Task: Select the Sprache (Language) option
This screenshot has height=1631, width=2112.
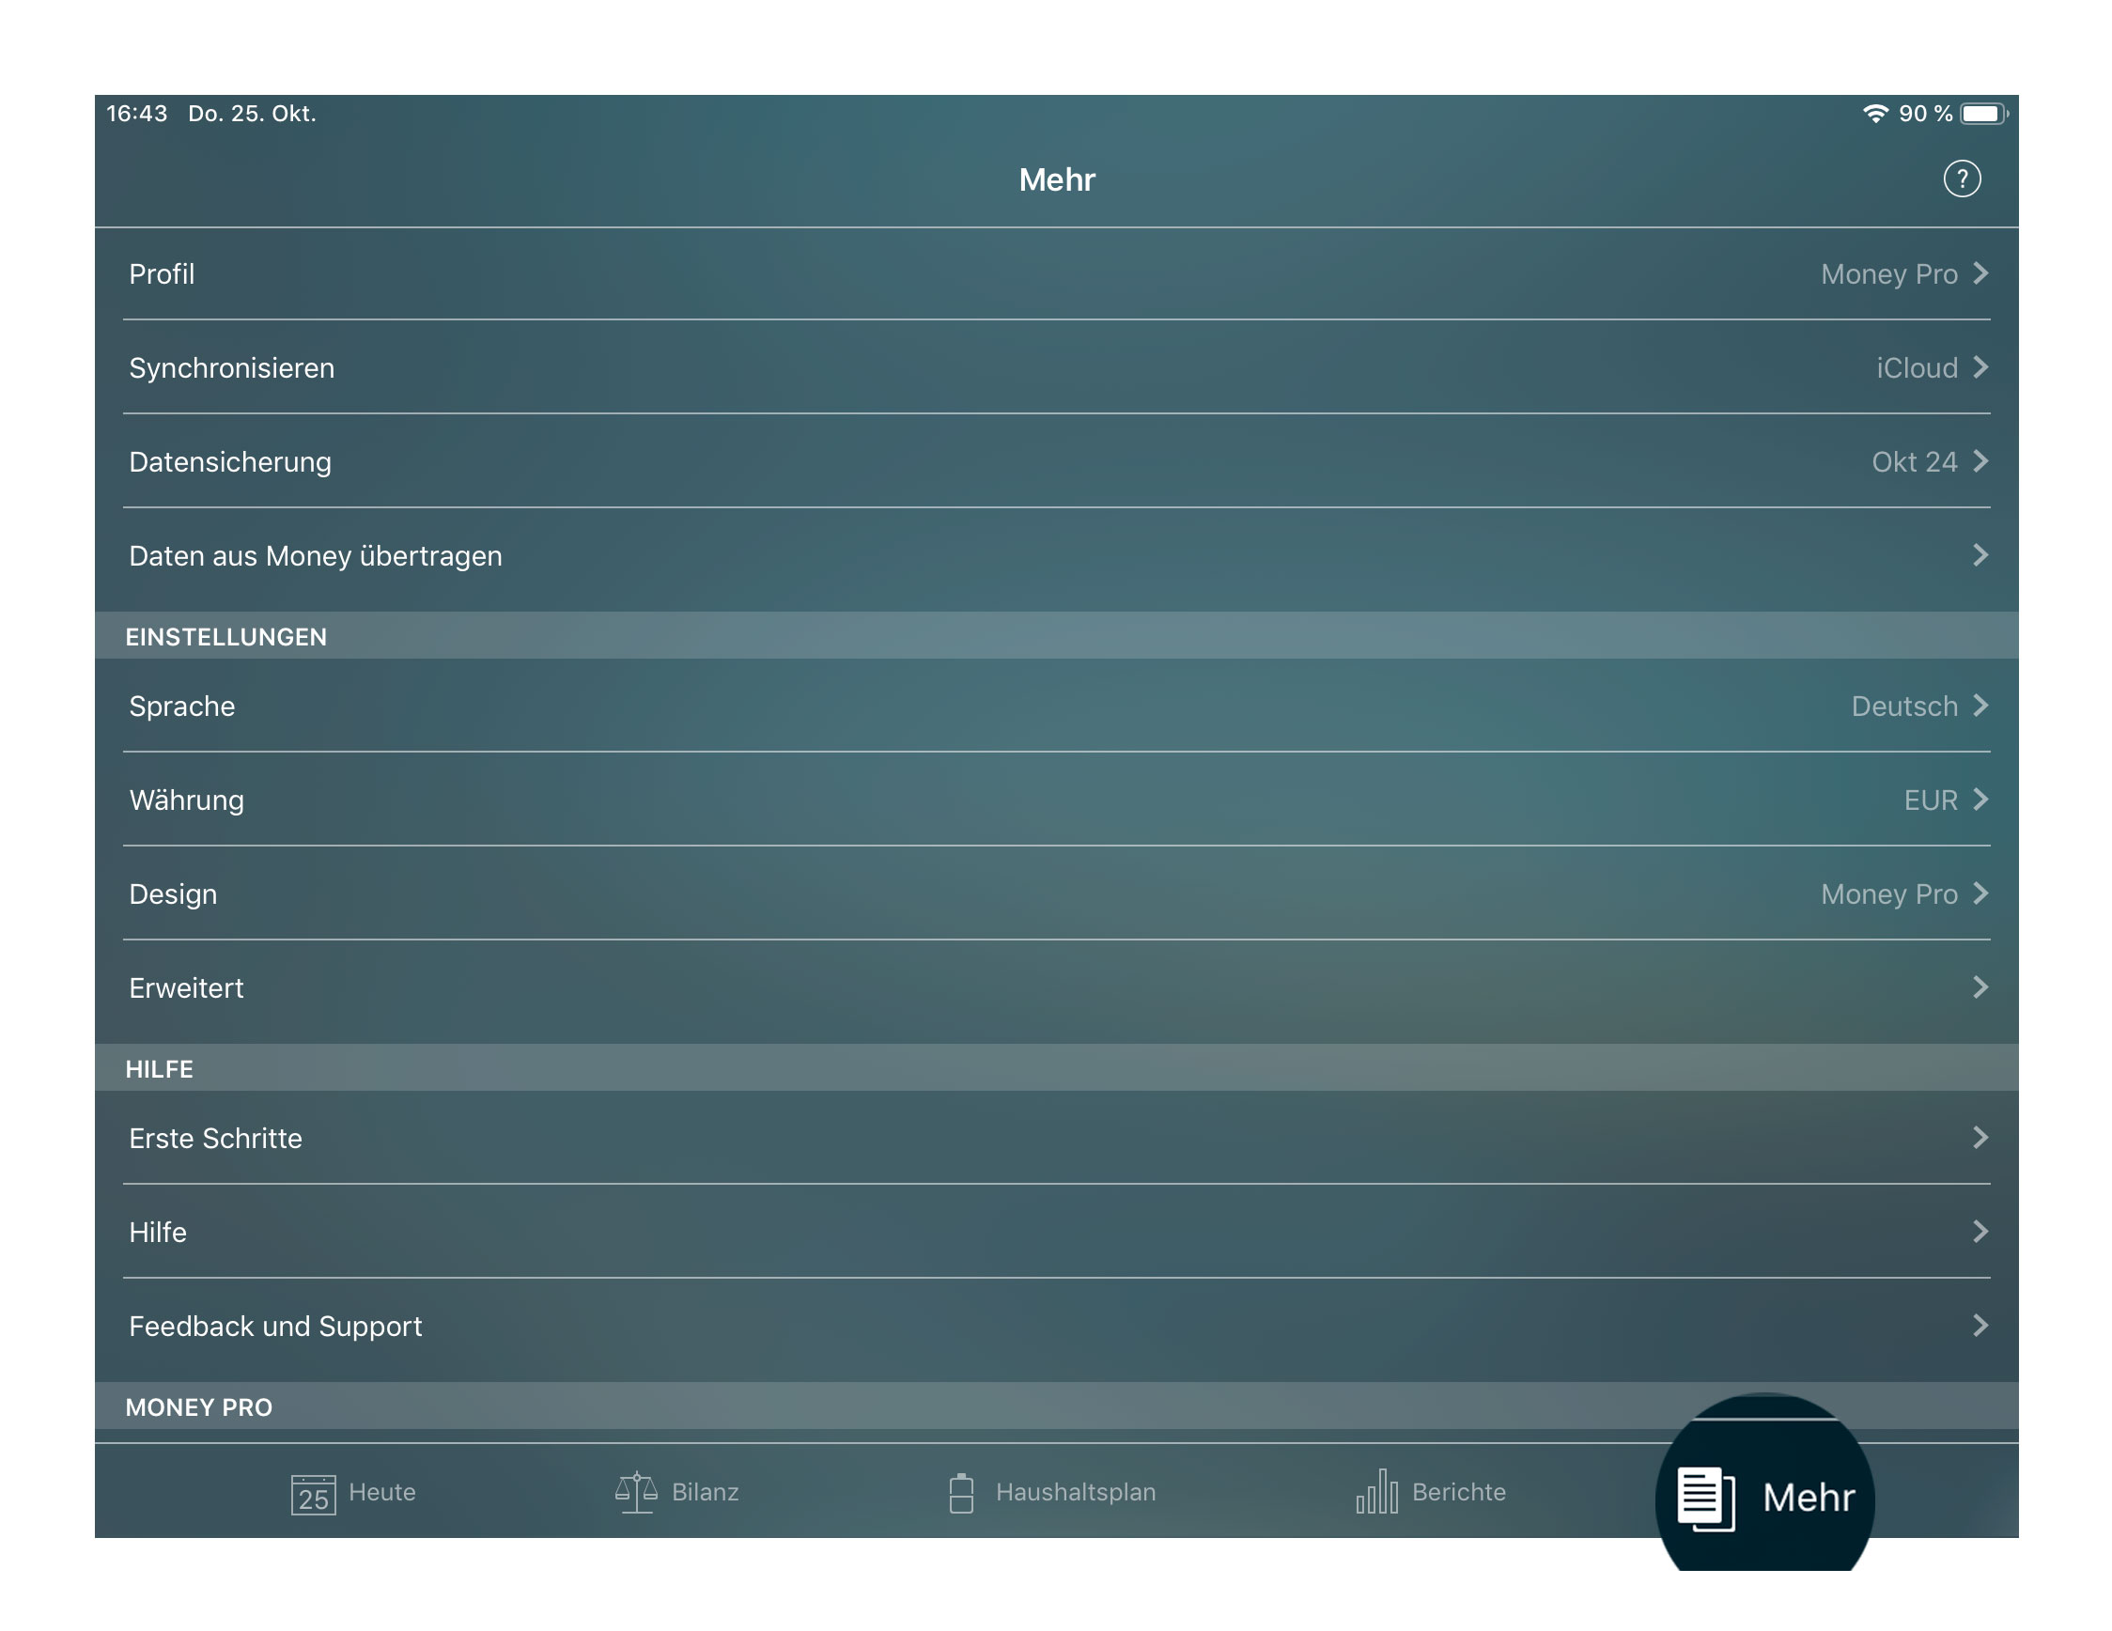Action: click(x=1057, y=706)
